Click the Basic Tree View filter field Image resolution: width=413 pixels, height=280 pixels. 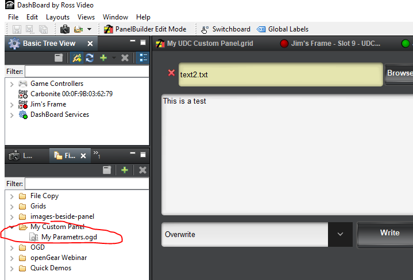(x=87, y=72)
